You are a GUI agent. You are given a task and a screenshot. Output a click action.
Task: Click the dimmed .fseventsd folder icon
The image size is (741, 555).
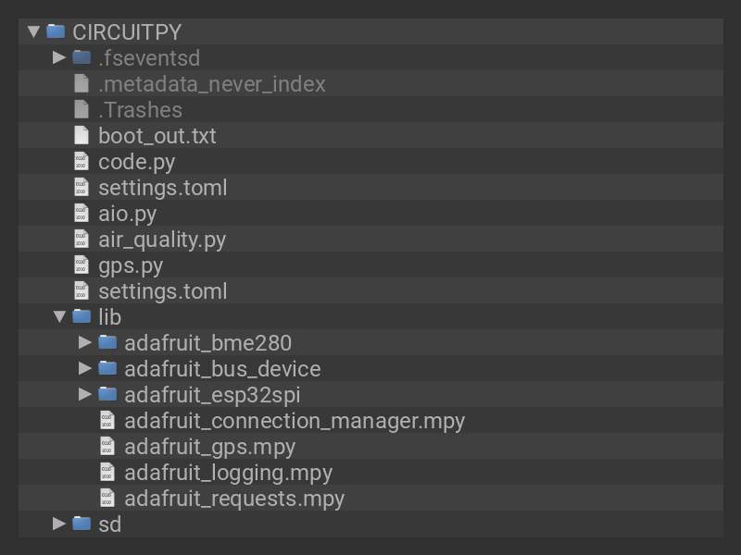pos(82,58)
